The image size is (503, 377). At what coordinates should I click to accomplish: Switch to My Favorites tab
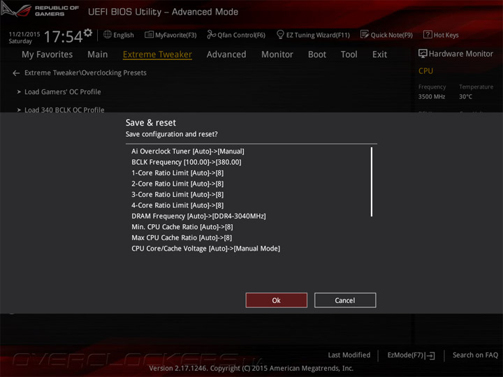pyautogui.click(x=48, y=54)
